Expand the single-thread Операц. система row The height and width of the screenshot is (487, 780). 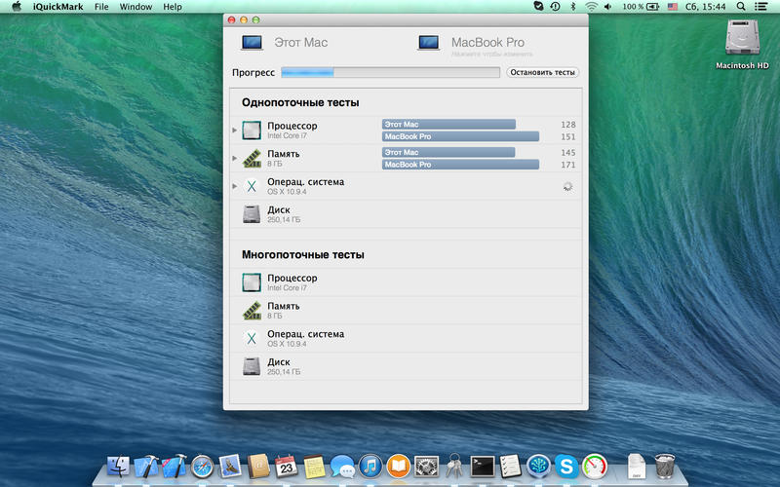pos(234,186)
